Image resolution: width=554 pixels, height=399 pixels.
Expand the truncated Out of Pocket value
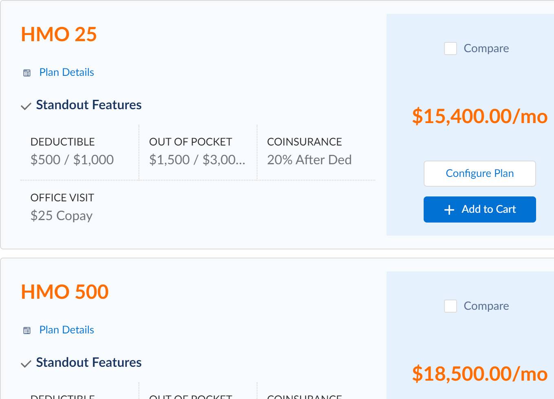click(197, 159)
